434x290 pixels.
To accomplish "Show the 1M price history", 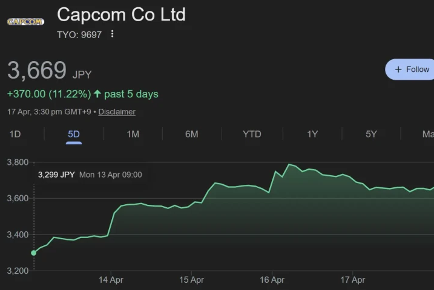I will [133, 134].
